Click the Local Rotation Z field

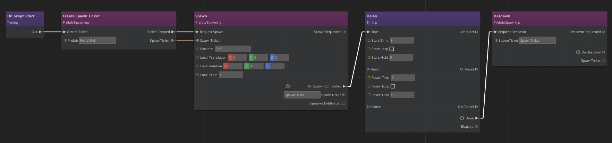point(277,66)
